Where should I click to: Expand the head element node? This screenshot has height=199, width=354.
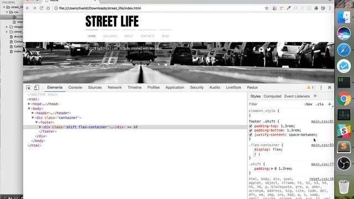pos(29,104)
